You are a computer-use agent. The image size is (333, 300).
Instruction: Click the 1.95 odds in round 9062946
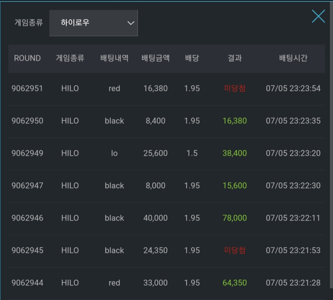click(x=192, y=218)
